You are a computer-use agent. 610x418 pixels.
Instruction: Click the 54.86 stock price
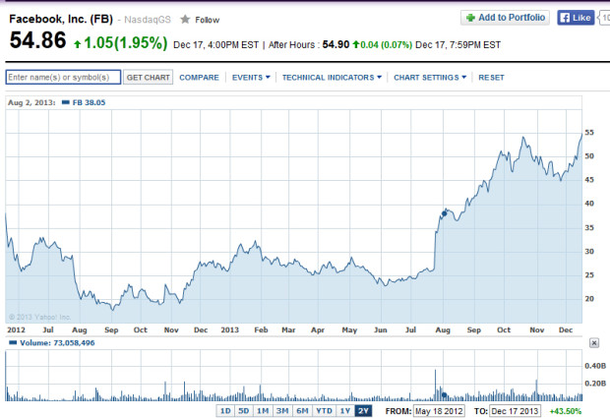pos(37,40)
